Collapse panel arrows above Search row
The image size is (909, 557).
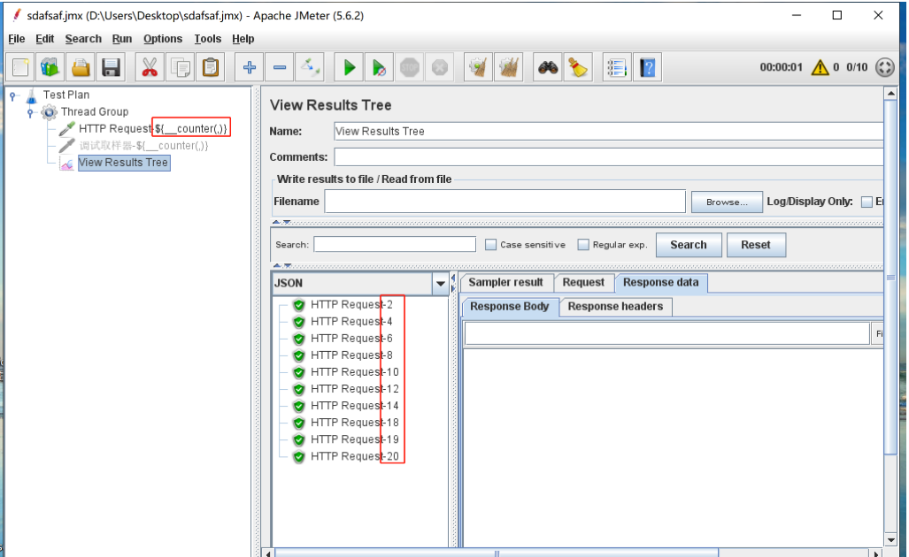pos(281,222)
